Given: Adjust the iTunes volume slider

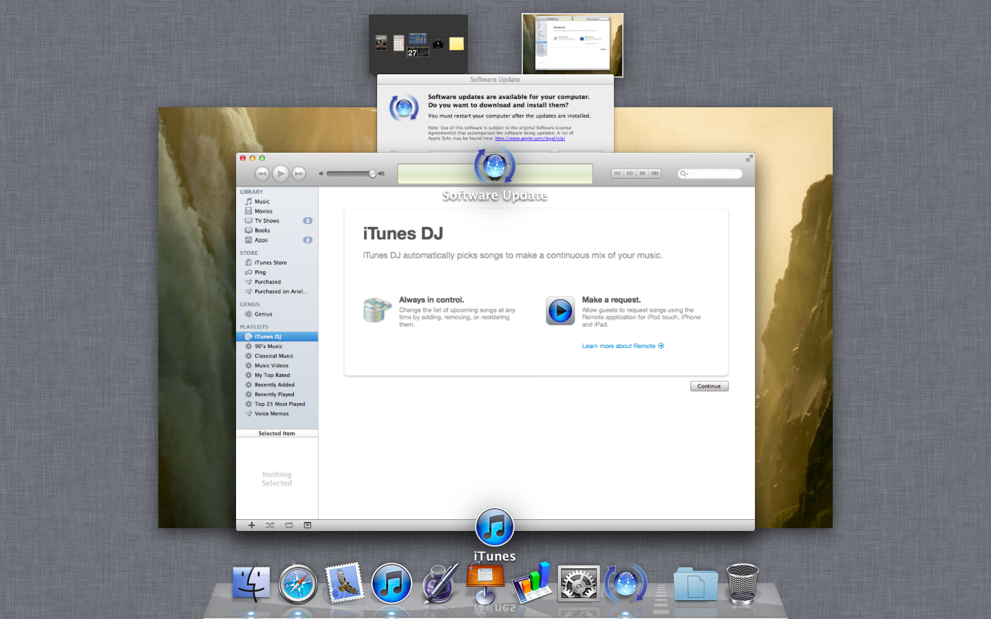Looking at the screenshot, I should coord(351,174).
